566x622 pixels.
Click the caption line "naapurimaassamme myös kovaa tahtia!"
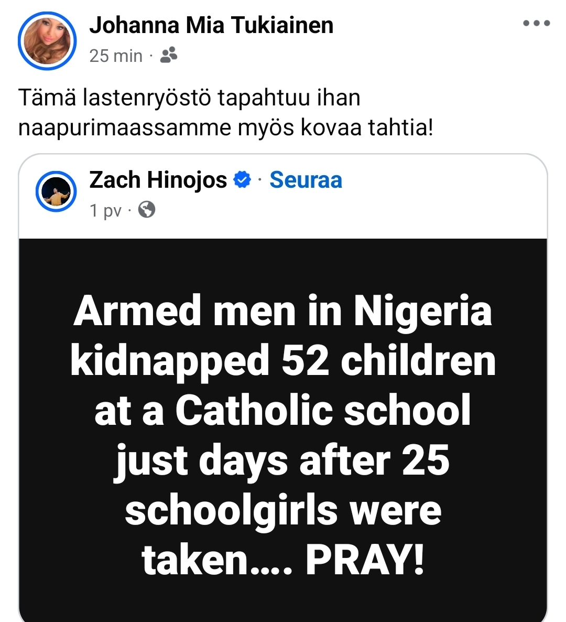226,127
